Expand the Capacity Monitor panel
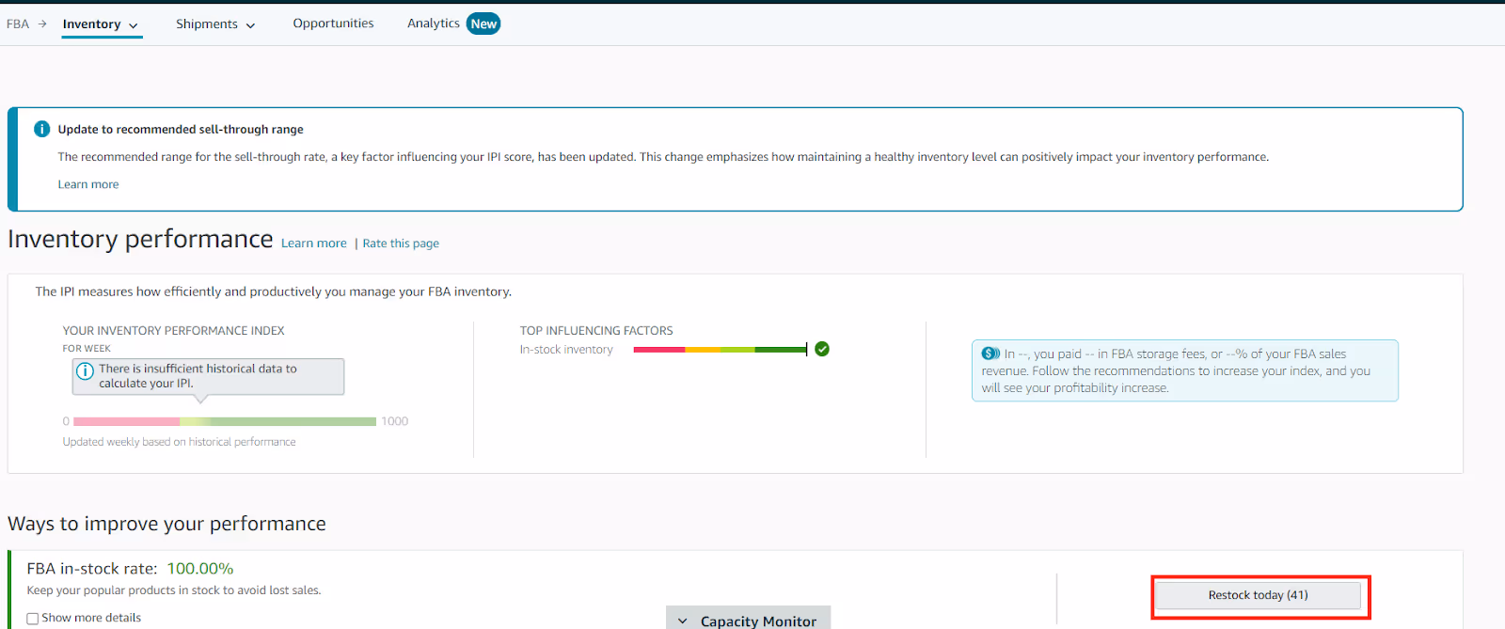 point(749,620)
